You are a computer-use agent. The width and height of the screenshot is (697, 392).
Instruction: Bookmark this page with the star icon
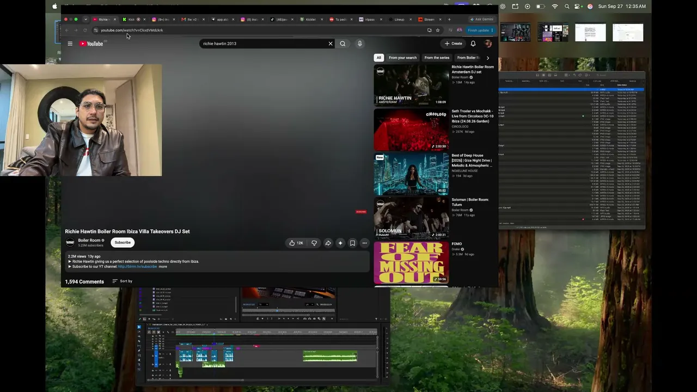[x=438, y=30]
